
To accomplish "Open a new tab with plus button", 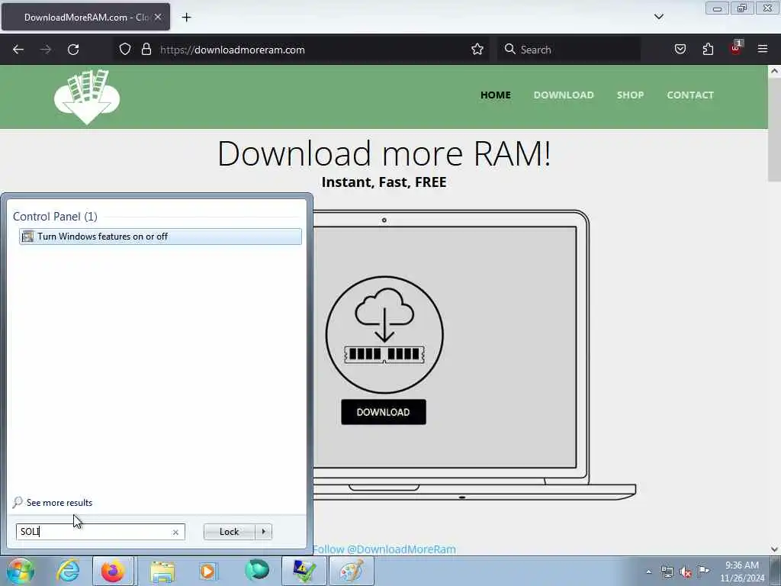I will coord(186,18).
